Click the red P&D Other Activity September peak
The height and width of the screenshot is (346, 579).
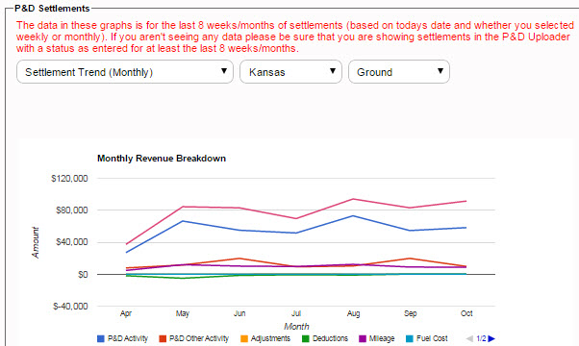coord(410,259)
